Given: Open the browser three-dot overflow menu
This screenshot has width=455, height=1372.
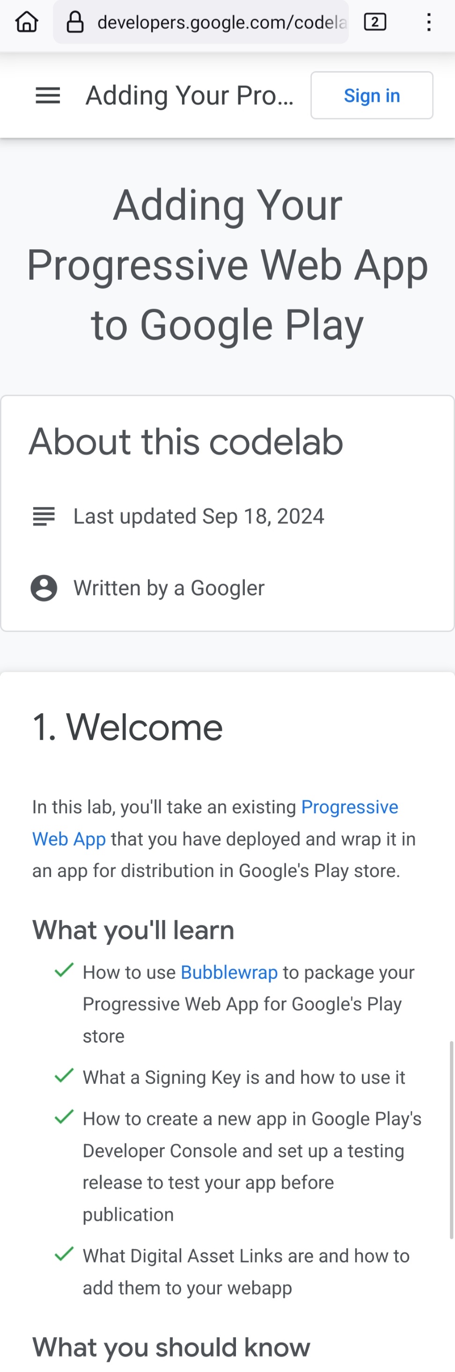Looking at the screenshot, I should pyautogui.click(x=428, y=22).
